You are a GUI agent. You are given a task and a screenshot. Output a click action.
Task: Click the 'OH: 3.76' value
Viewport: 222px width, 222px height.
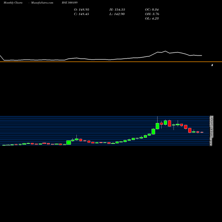point(152,14)
